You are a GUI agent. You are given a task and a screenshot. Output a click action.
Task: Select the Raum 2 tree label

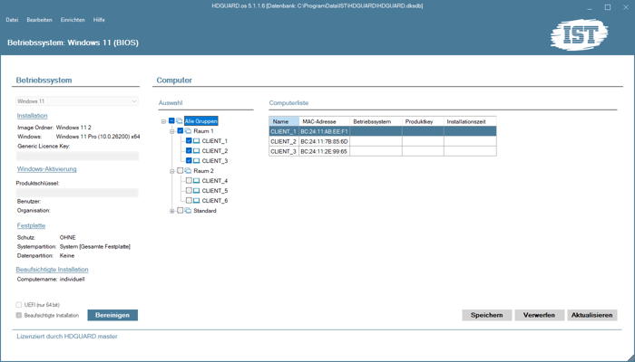pyautogui.click(x=203, y=171)
